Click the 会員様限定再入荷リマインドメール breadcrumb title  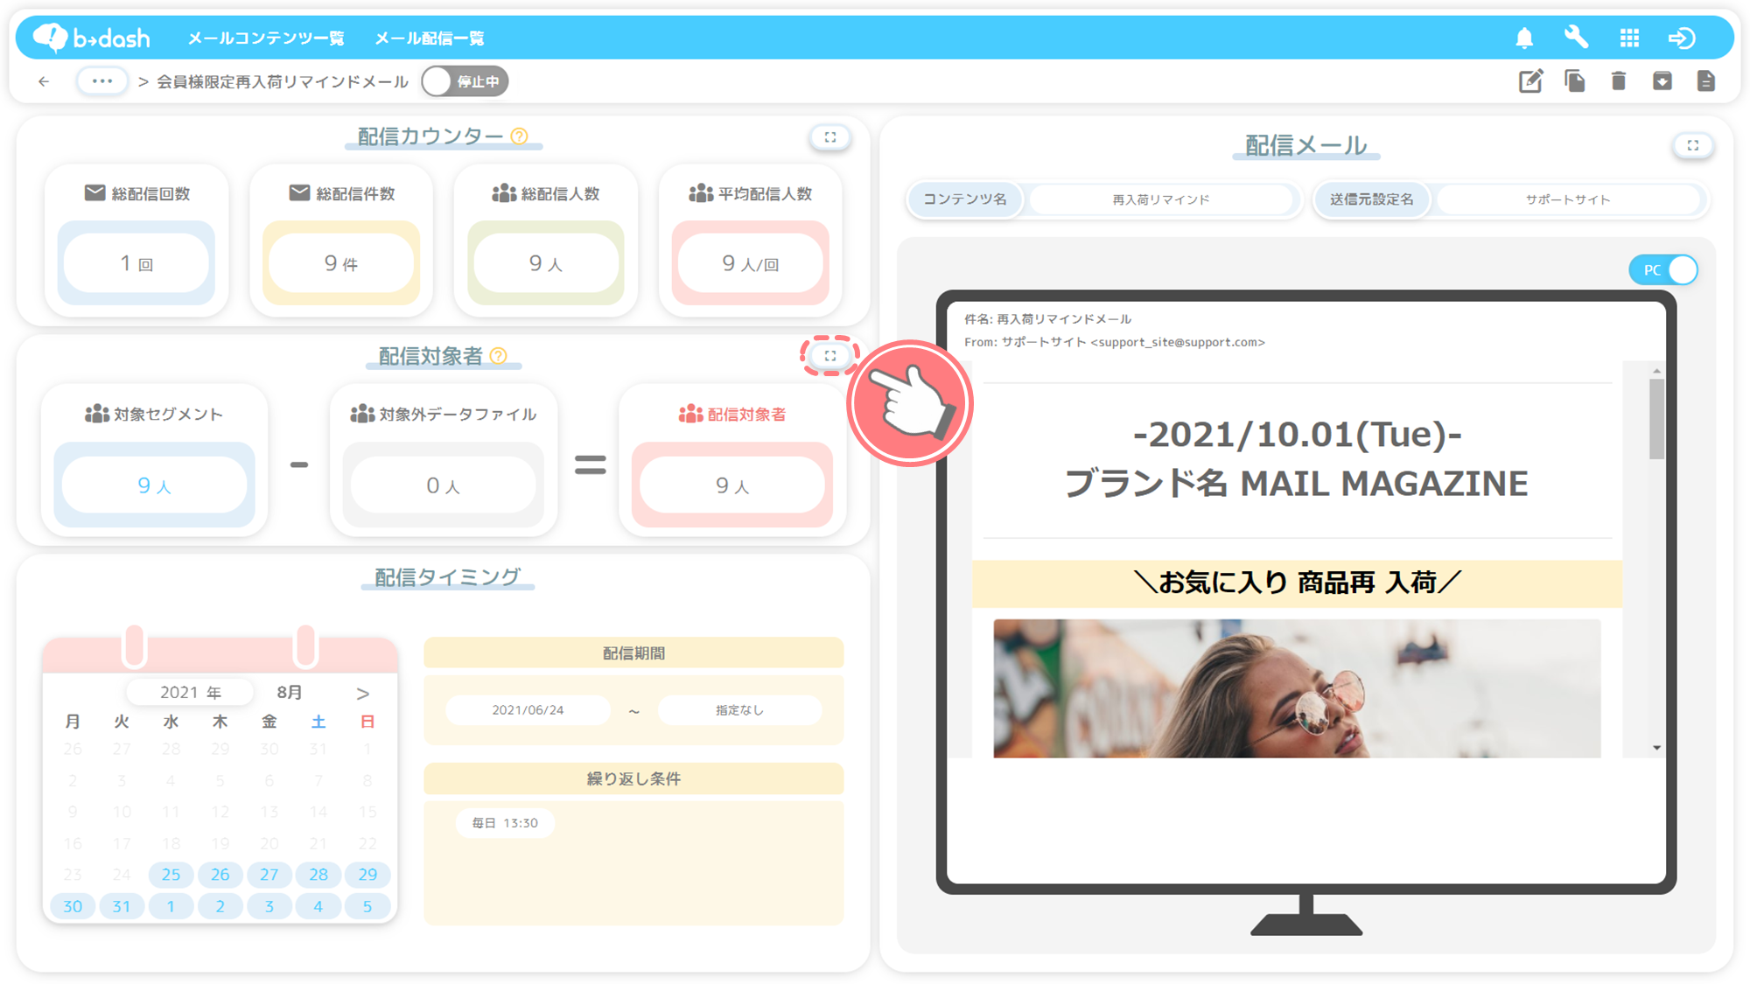[x=283, y=81]
